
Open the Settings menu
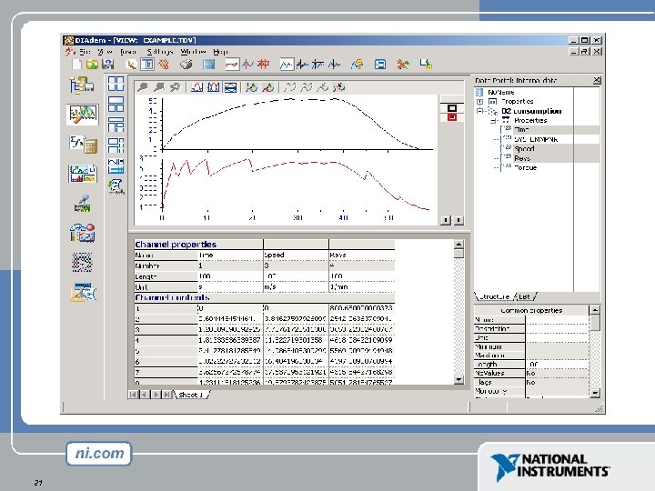click(159, 52)
